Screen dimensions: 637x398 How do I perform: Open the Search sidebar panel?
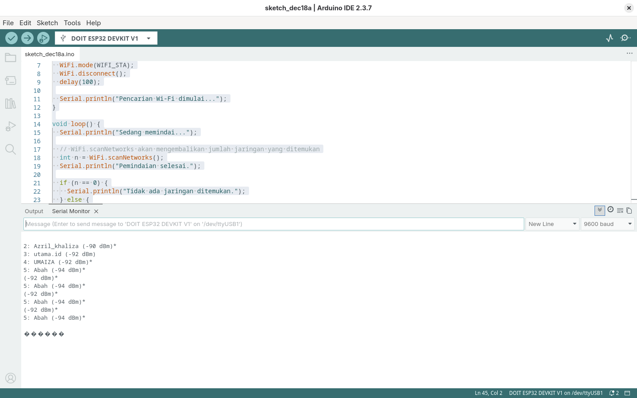click(x=11, y=149)
